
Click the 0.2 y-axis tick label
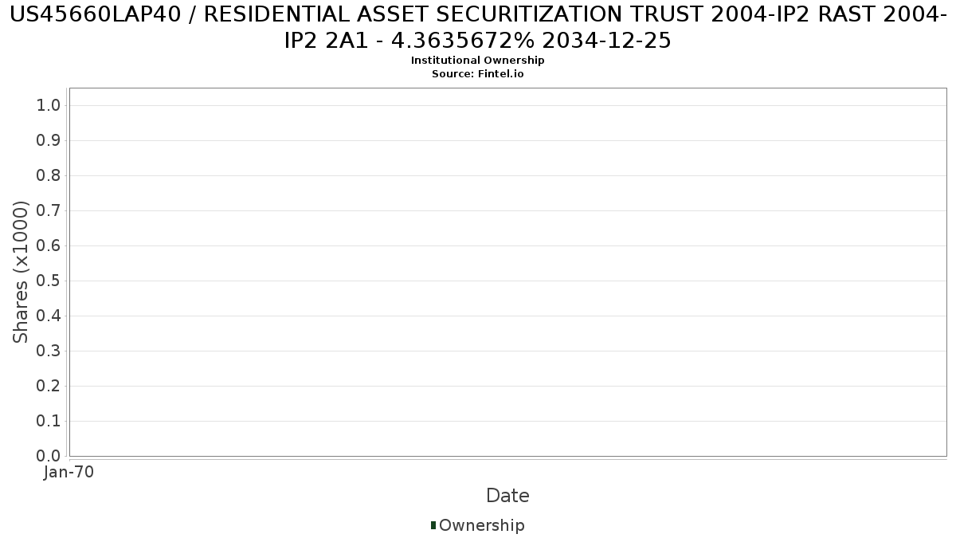click(49, 387)
